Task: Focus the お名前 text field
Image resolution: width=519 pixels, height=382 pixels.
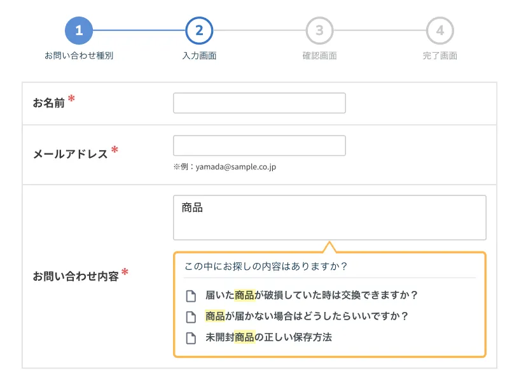Action: click(259, 103)
